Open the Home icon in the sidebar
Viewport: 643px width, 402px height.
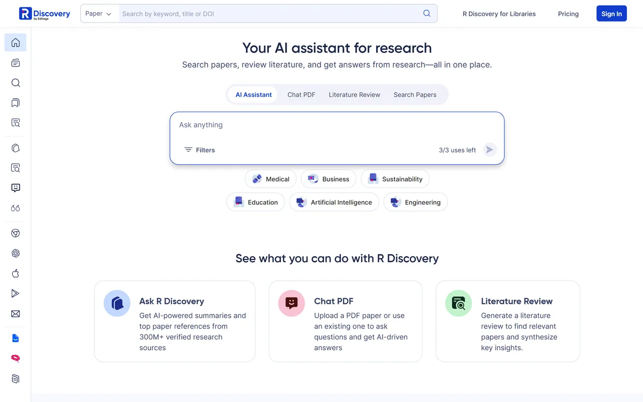[16, 43]
